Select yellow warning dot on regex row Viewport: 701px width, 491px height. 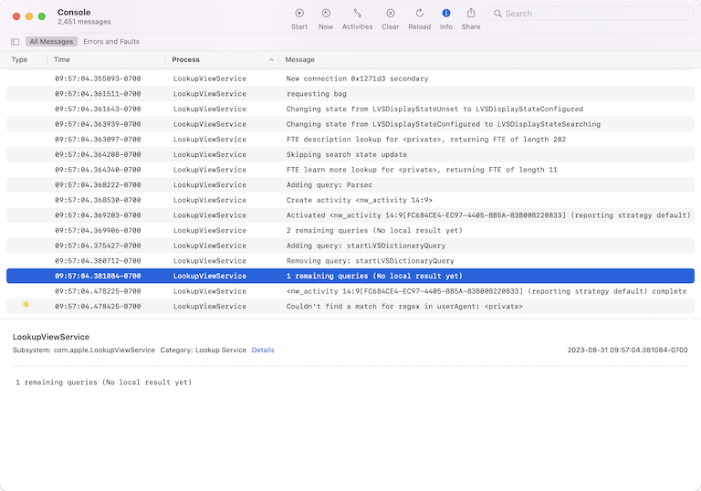26,305
